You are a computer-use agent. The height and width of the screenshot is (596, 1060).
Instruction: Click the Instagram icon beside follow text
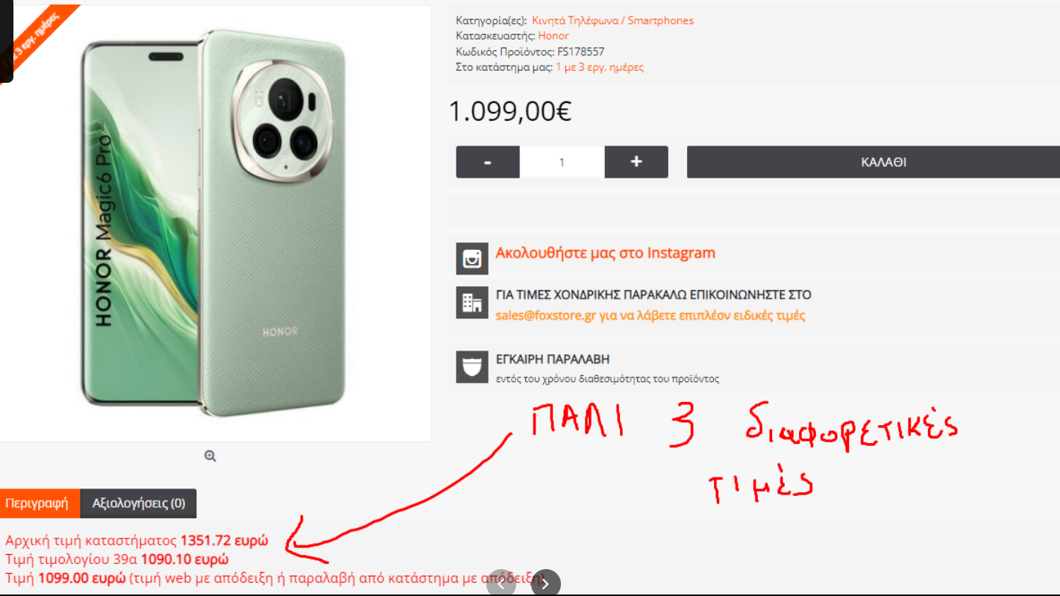click(472, 258)
